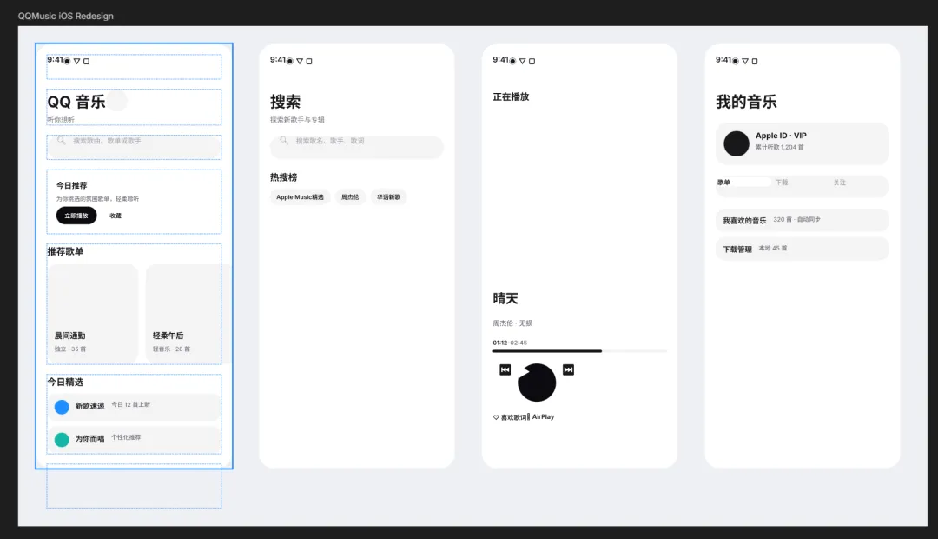Click the previous track icon

pos(505,370)
